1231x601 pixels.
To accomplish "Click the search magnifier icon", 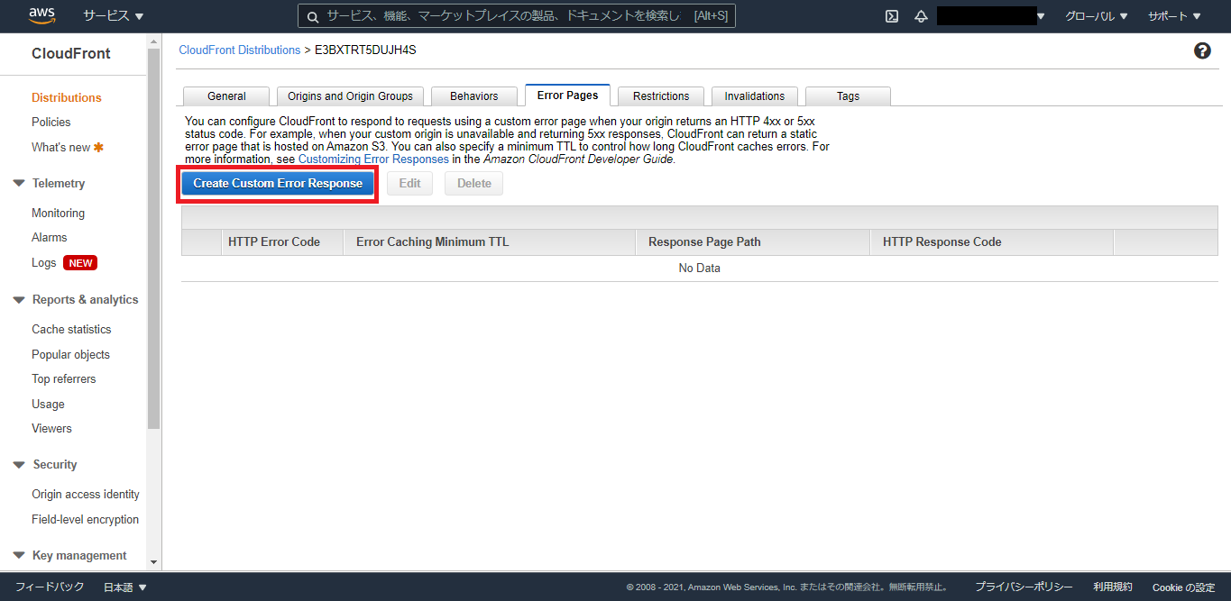I will coord(312,16).
